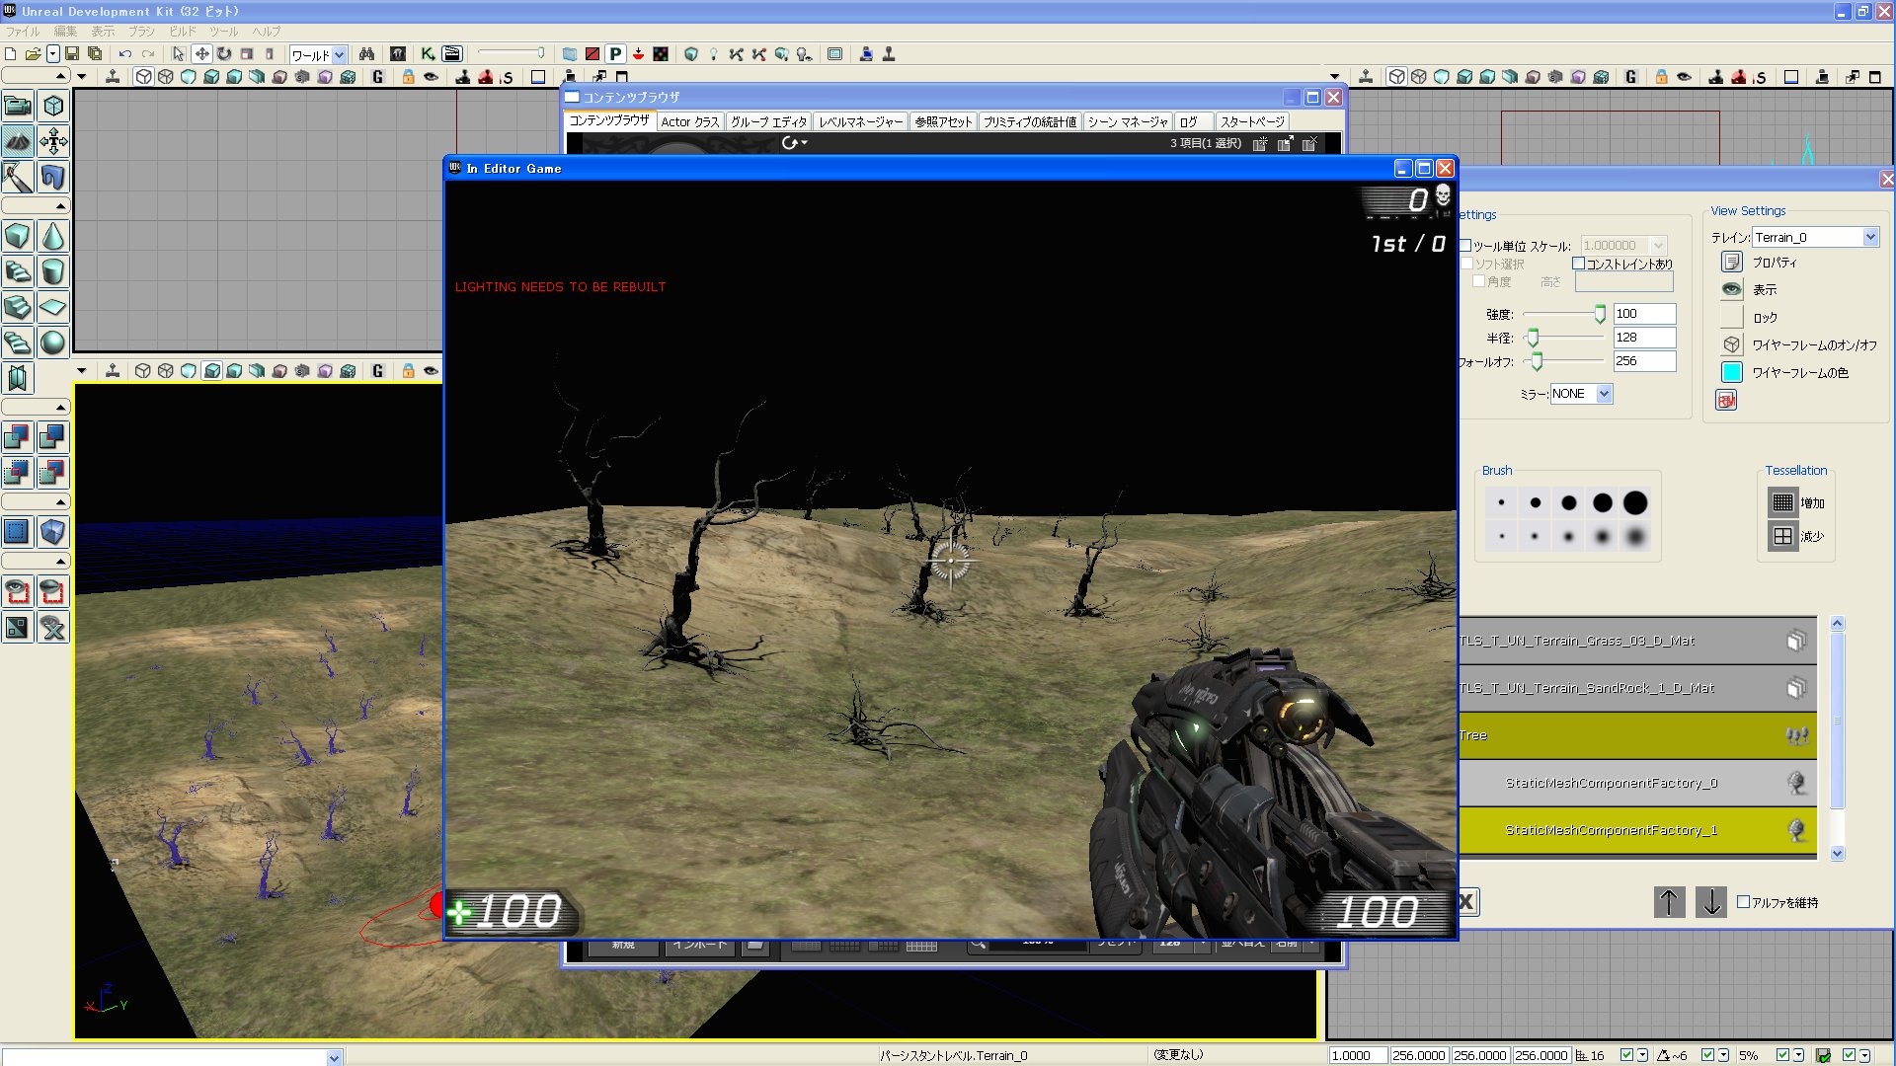Image resolution: width=1896 pixels, height=1066 pixels.
Task: Click the cyan wireframe color swatch
Action: coord(1732,372)
